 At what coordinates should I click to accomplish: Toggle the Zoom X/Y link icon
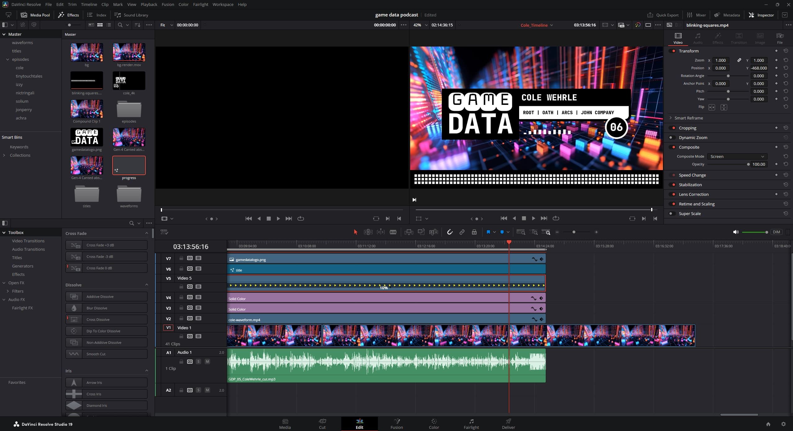(x=739, y=60)
